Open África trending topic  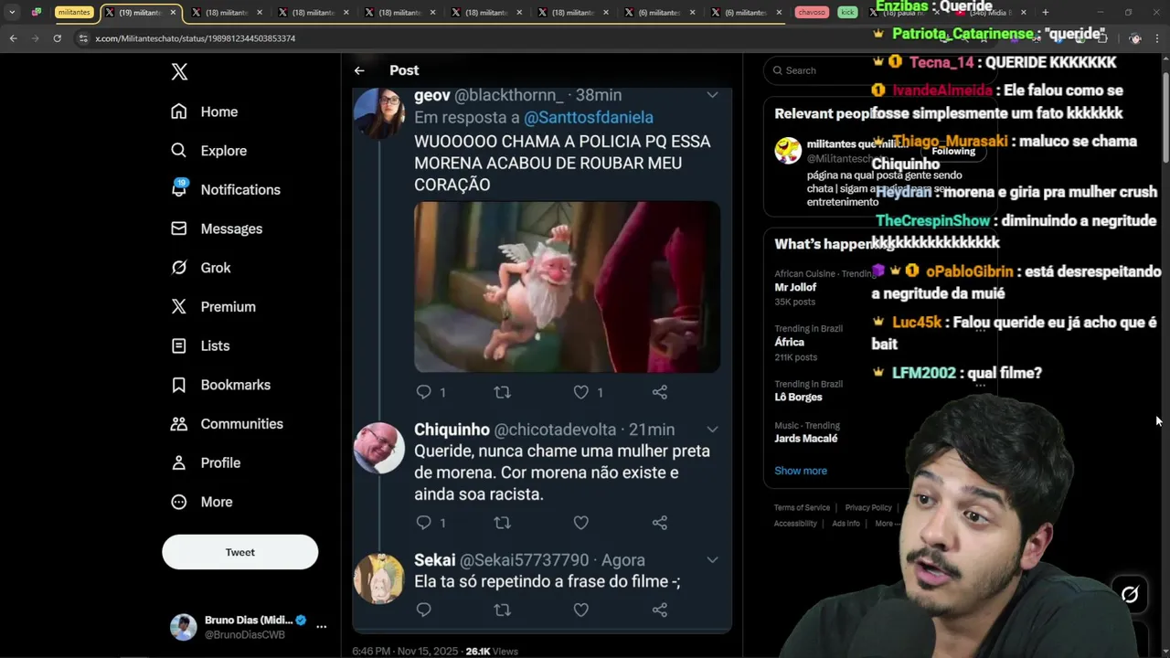(x=789, y=342)
